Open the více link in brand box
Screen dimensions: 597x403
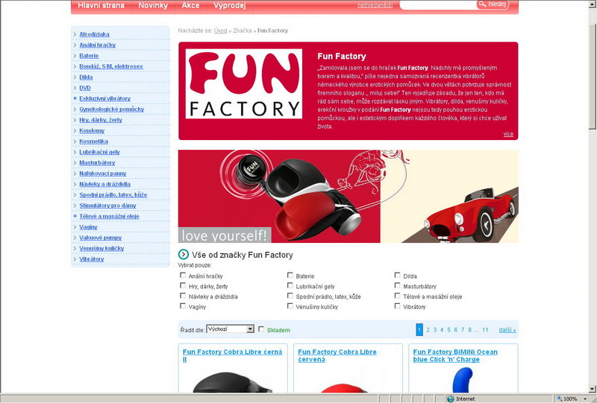coord(508,134)
